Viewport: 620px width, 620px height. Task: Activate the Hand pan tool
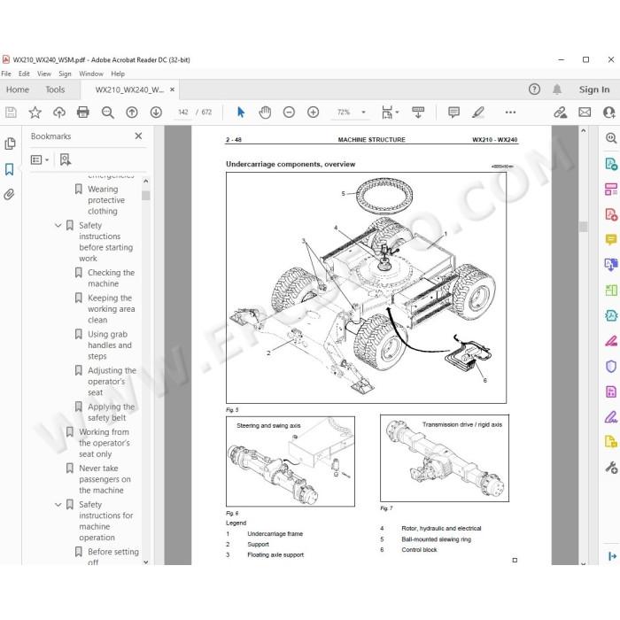click(265, 112)
